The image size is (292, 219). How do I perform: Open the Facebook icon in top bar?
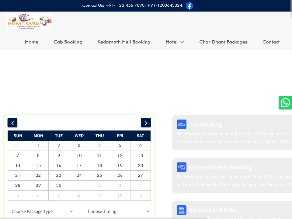[x=189, y=6]
